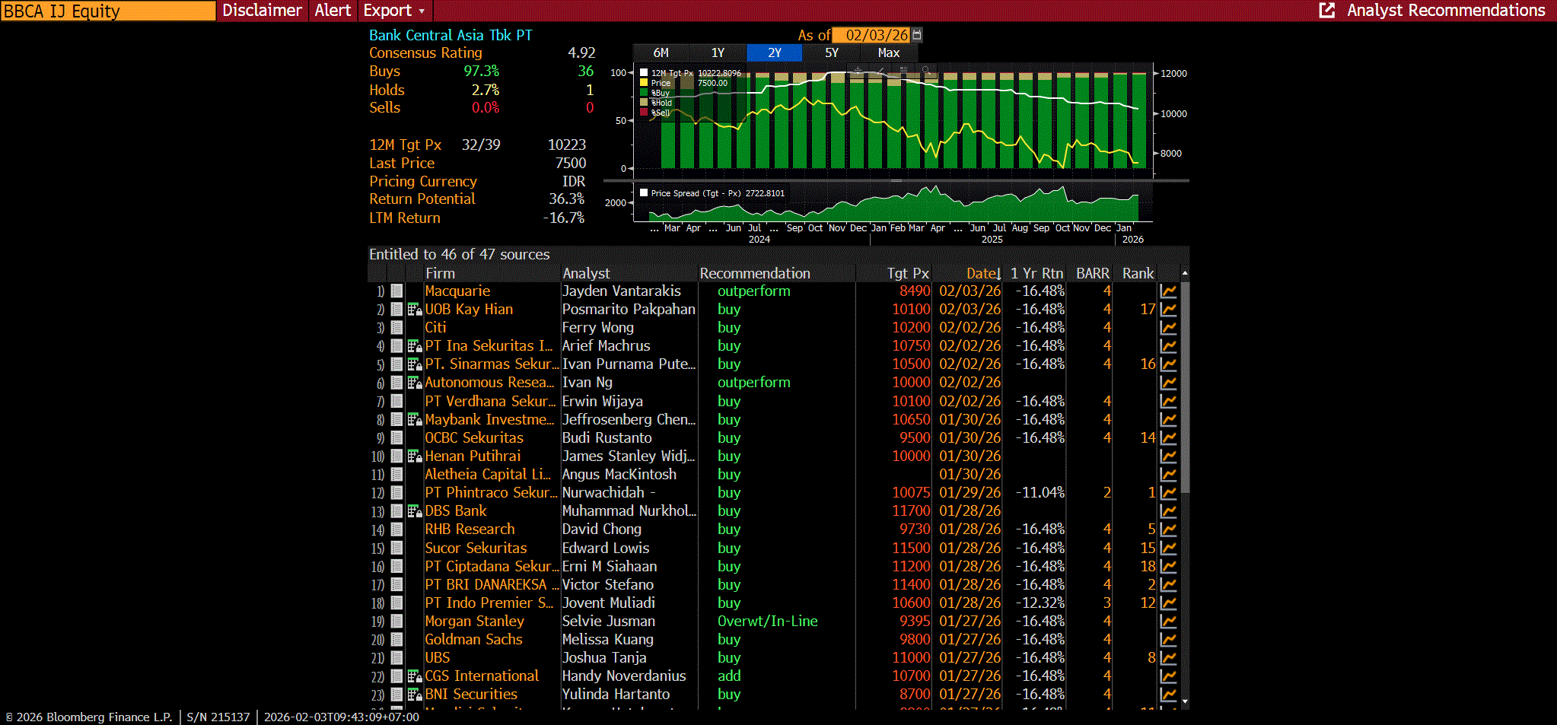Image resolution: width=1557 pixels, height=725 pixels.
Task: Open the document icon for Morgan Stanley
Action: click(x=396, y=622)
